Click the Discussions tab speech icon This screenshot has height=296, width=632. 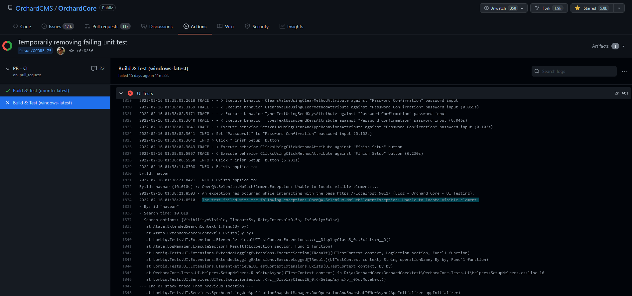point(144,26)
